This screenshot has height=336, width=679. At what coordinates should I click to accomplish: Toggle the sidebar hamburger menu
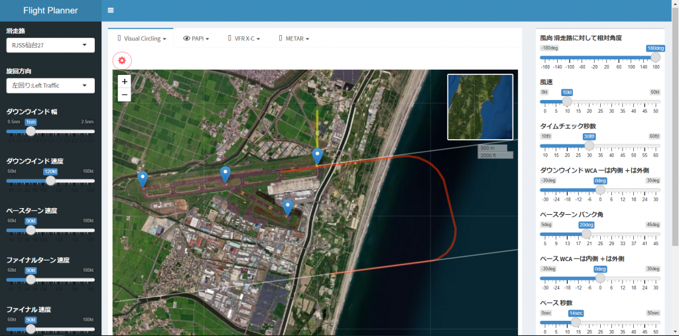(111, 11)
